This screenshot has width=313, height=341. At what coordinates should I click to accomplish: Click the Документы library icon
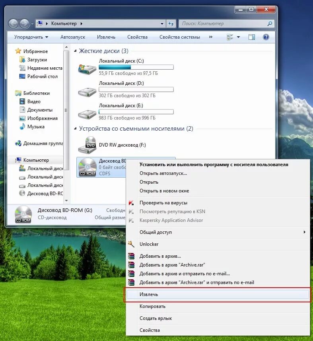(x=22, y=110)
